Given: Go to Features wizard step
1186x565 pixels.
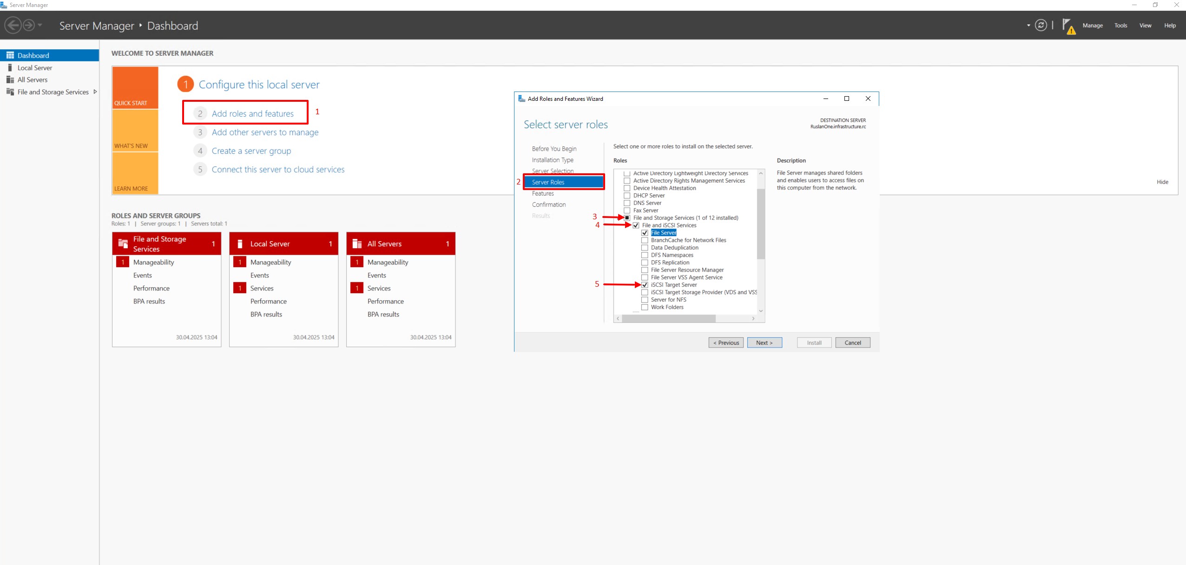Looking at the screenshot, I should 543,193.
